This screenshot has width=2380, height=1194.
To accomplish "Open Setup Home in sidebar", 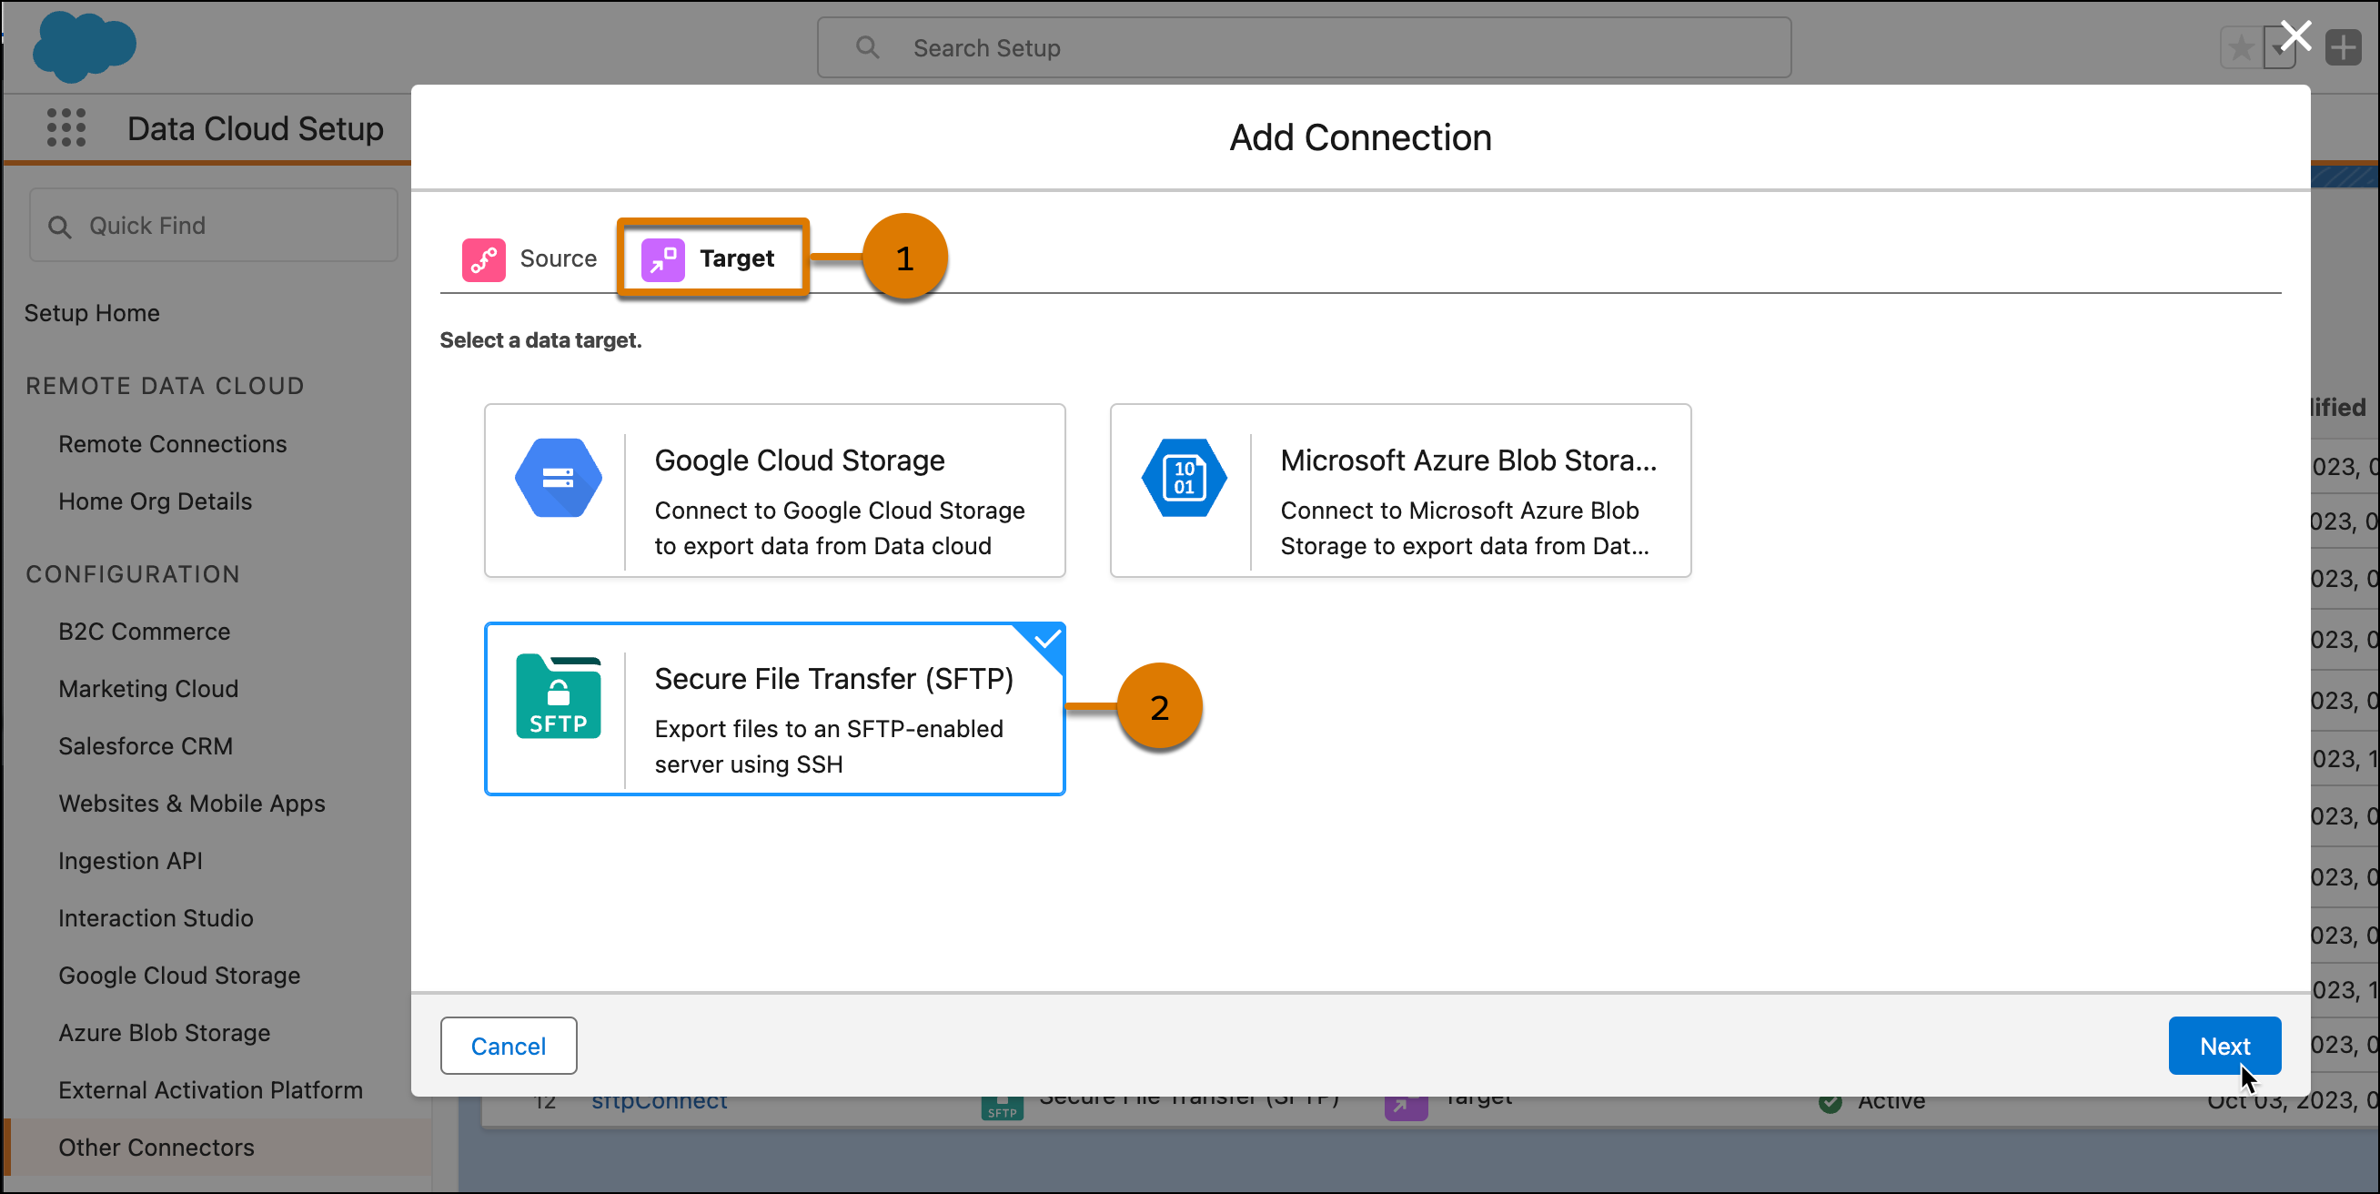I will point(92,313).
